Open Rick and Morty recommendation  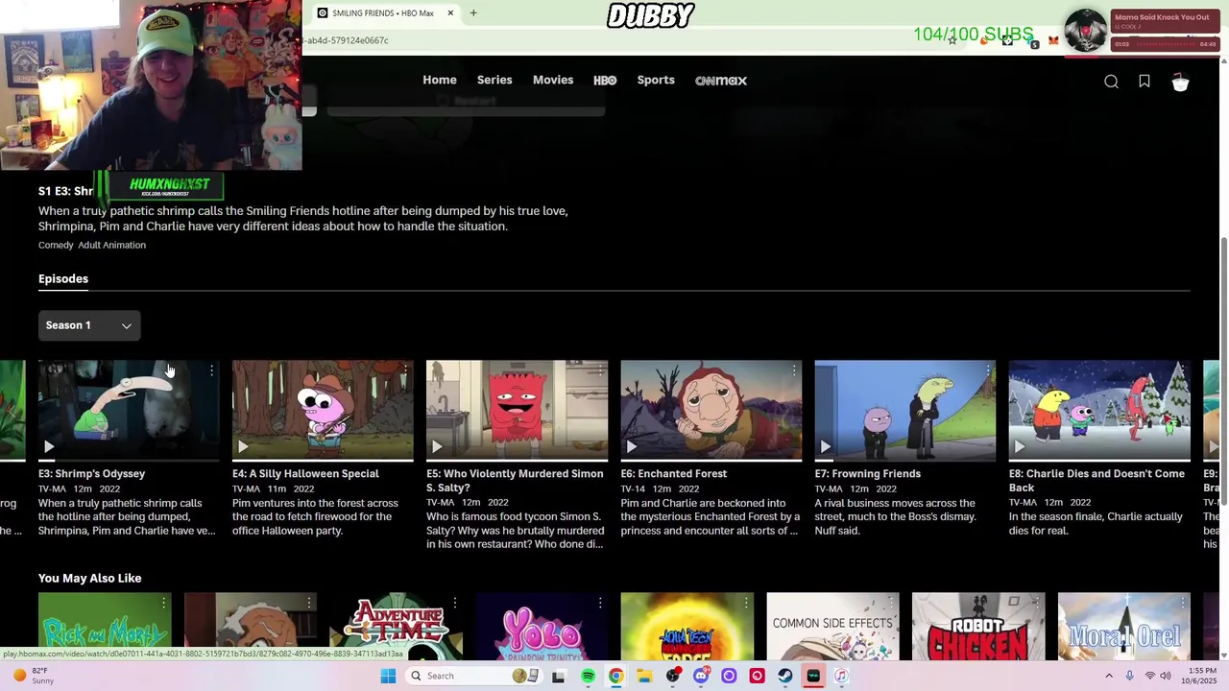coord(105,628)
